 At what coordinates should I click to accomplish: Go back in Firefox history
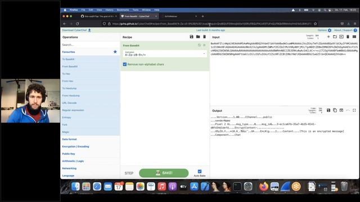(65, 24)
